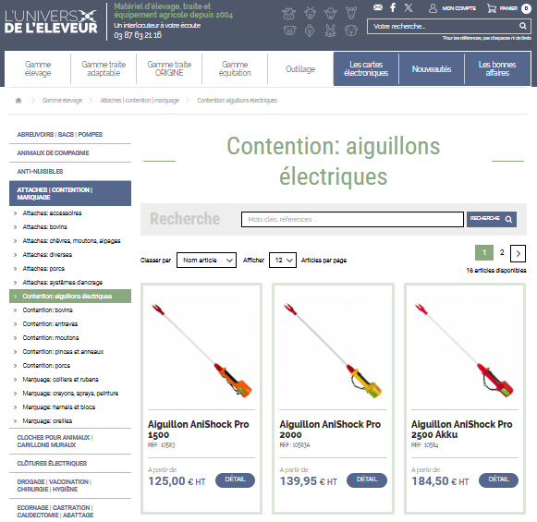Open 'Contention: entraves' subcategory
The image size is (537, 522).
[x=50, y=323]
